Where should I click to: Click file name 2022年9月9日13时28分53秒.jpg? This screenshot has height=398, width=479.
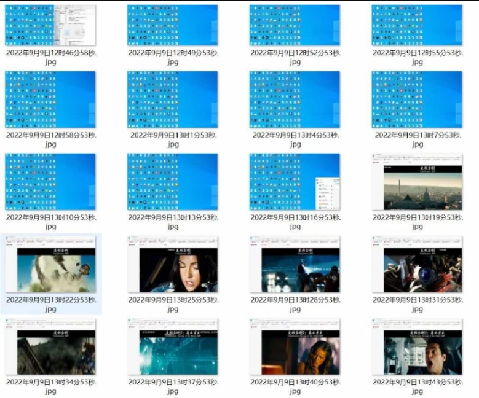(x=295, y=305)
